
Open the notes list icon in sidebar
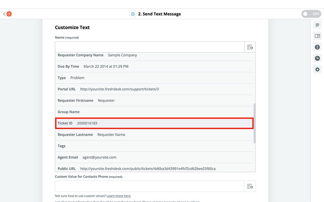pos(317,25)
